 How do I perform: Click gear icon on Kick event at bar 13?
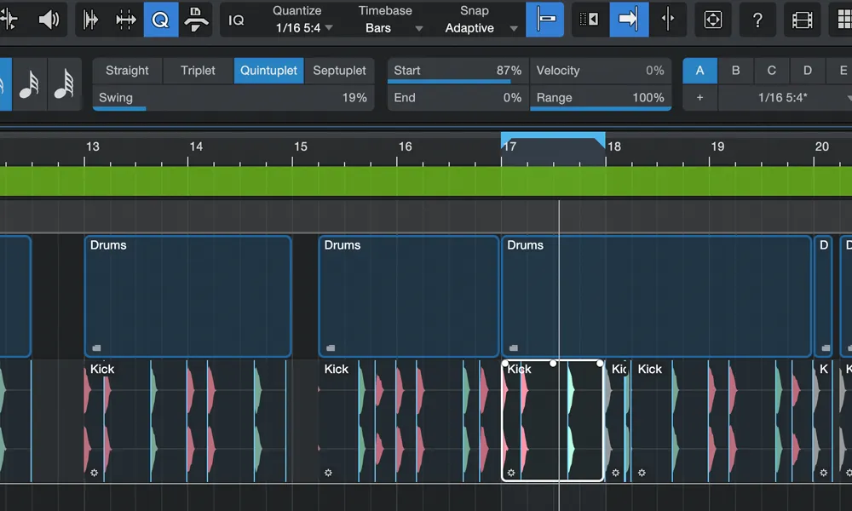coord(94,473)
